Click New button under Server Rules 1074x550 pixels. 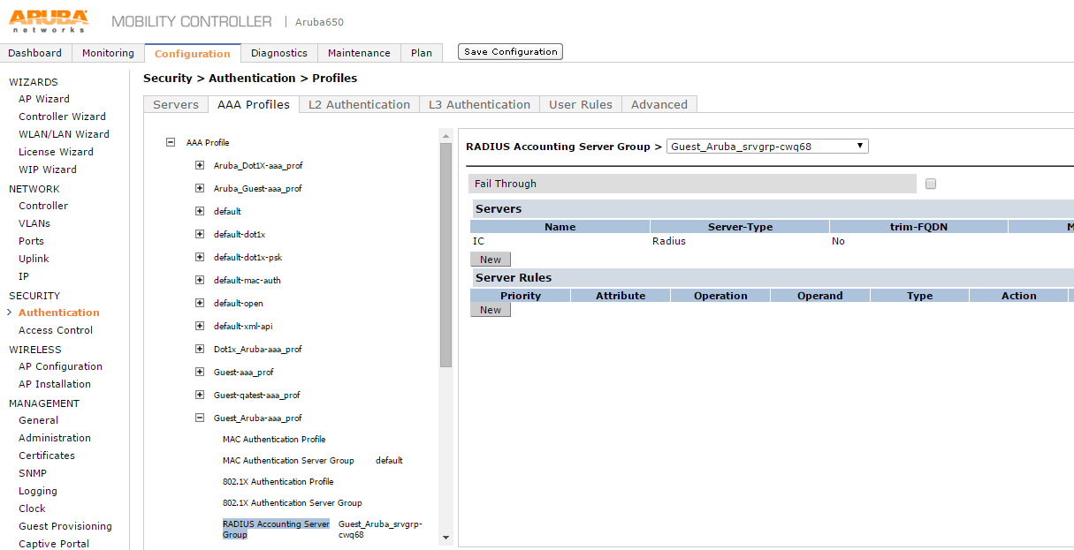point(491,310)
